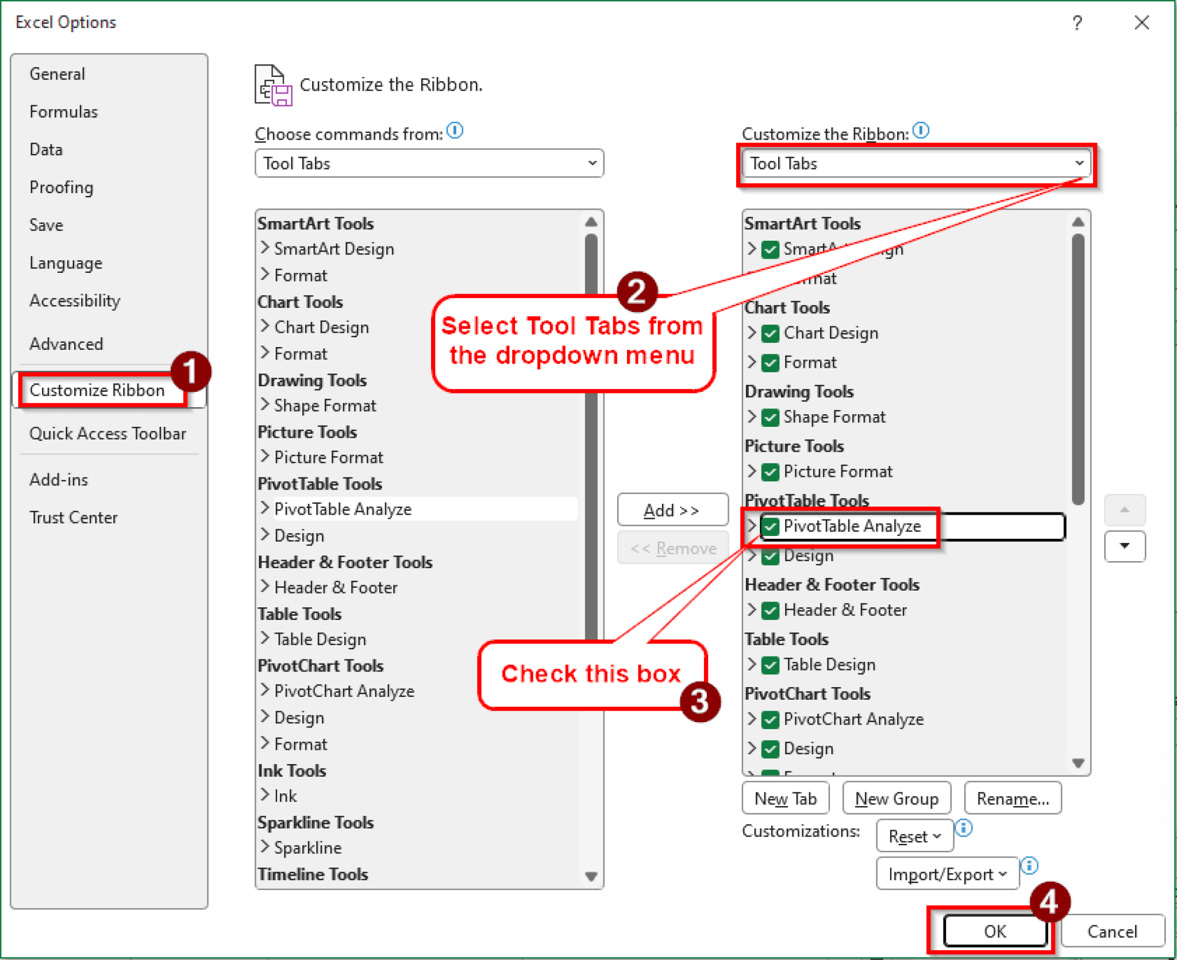Confirm changes with the OK button
The height and width of the screenshot is (960, 1177).
[996, 931]
